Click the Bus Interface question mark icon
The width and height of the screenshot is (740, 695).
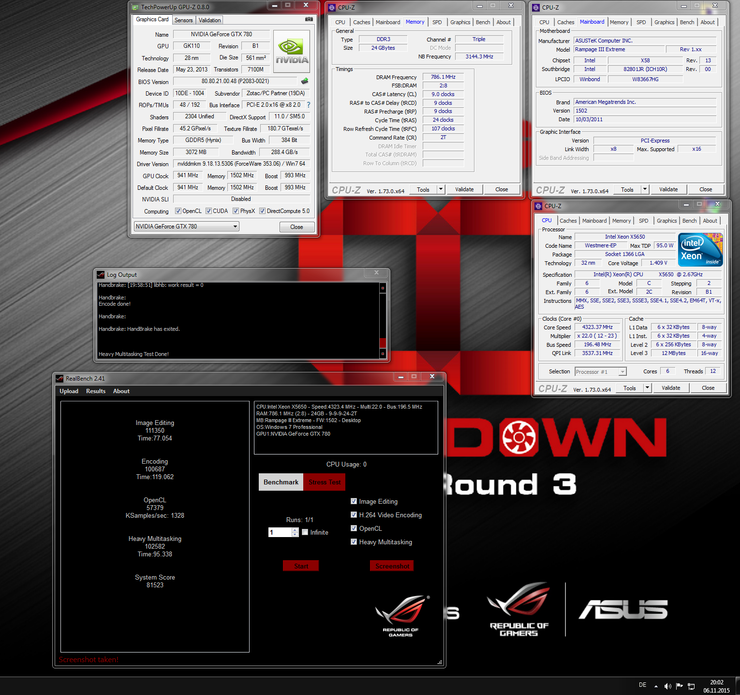(x=308, y=105)
